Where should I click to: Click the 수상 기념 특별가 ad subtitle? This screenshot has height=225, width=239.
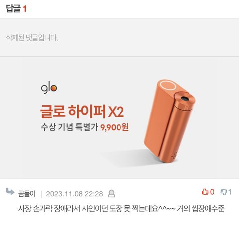pos(69,127)
